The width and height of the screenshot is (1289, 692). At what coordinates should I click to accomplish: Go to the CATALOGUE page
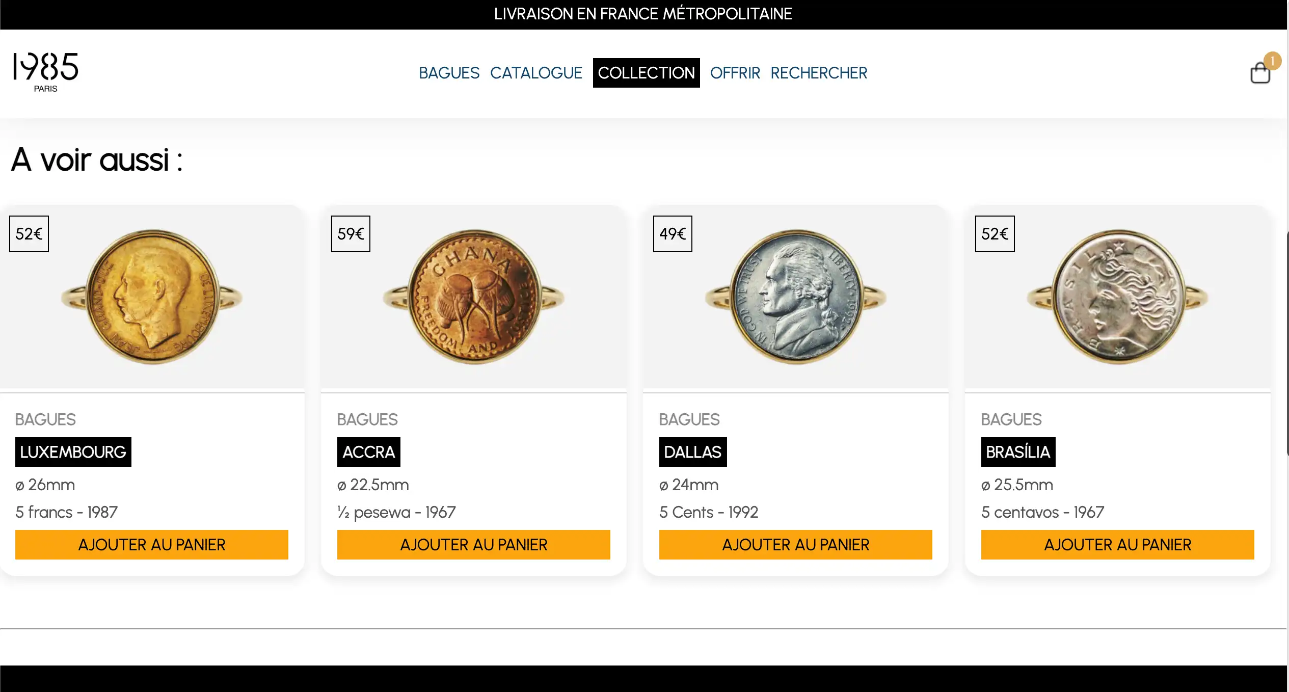(x=536, y=73)
